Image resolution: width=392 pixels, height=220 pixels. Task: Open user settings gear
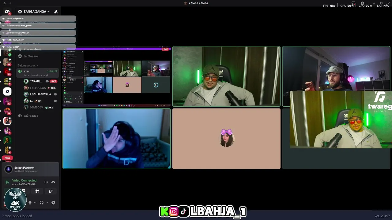pos(53,203)
